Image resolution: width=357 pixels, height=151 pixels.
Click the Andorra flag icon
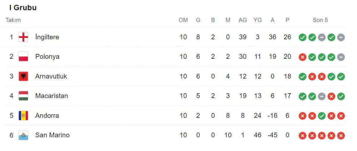23,115
